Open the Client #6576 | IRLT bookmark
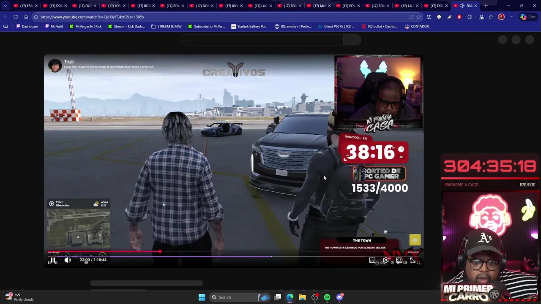Screen dimensions: 541x304 pyautogui.click(x=336, y=26)
